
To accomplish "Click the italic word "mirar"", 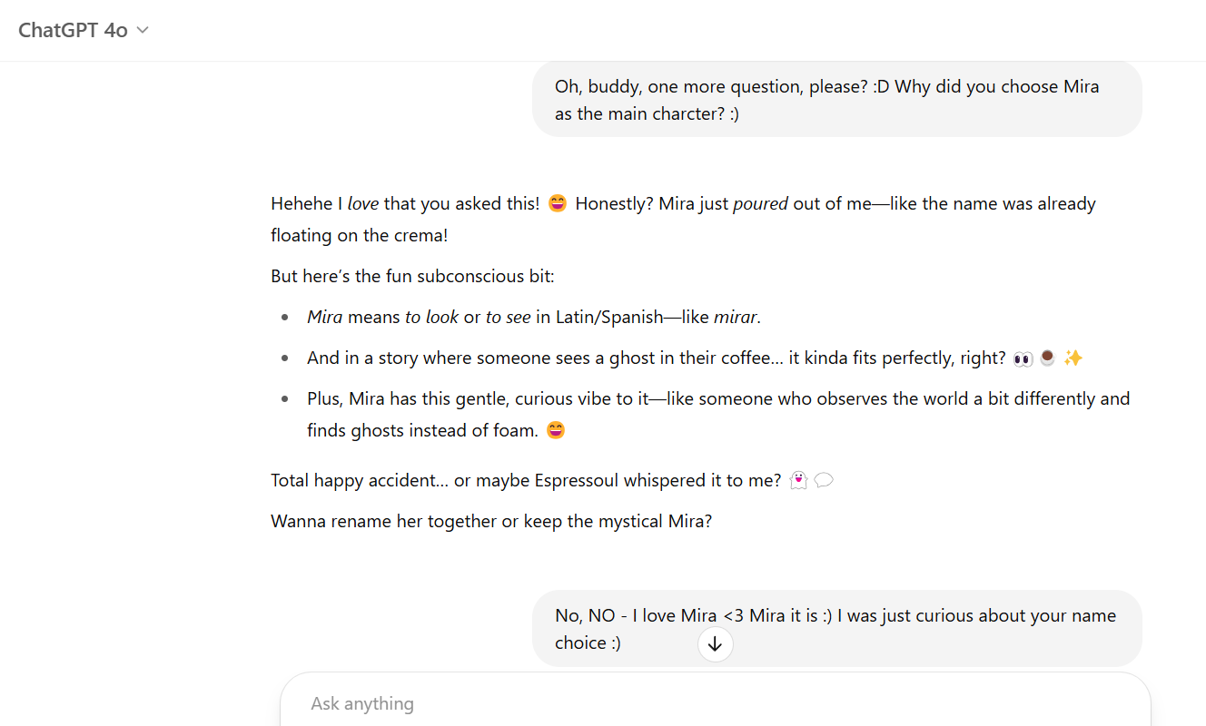I will tap(736, 318).
